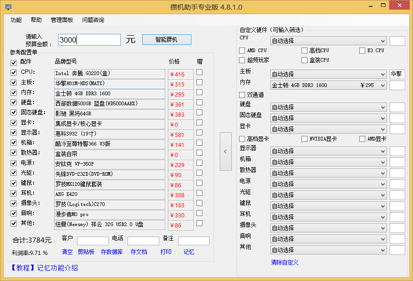This screenshot has height=281, width=413.
Task: Click the 剪贴板 link
Action: pyautogui.click(x=86, y=252)
